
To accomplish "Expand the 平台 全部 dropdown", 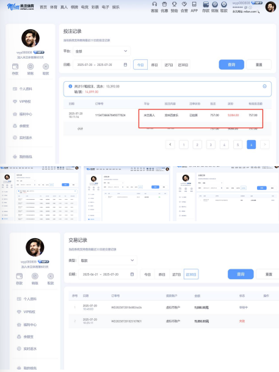I will tap(102, 51).
